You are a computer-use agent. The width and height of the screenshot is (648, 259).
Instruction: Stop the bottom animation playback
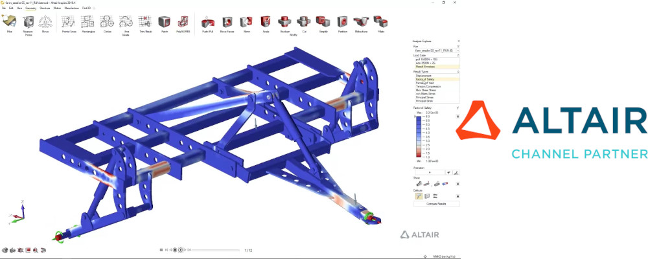click(x=161, y=250)
